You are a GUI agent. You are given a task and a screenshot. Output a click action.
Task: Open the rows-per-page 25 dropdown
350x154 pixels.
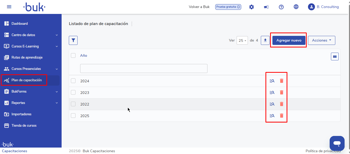[x=242, y=40]
